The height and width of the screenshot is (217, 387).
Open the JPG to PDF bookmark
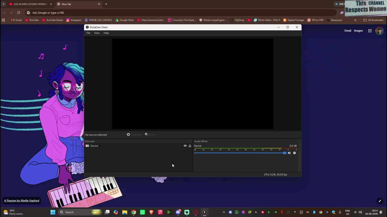pyautogui.click(x=315, y=20)
